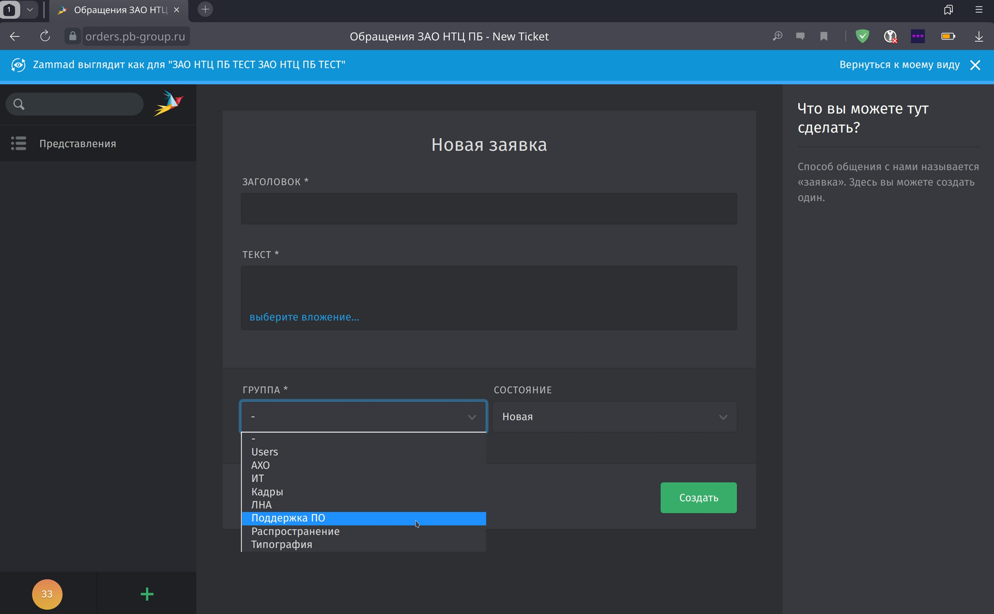The image size is (994, 614).
Task: Select Users in group list
Action: (x=364, y=452)
